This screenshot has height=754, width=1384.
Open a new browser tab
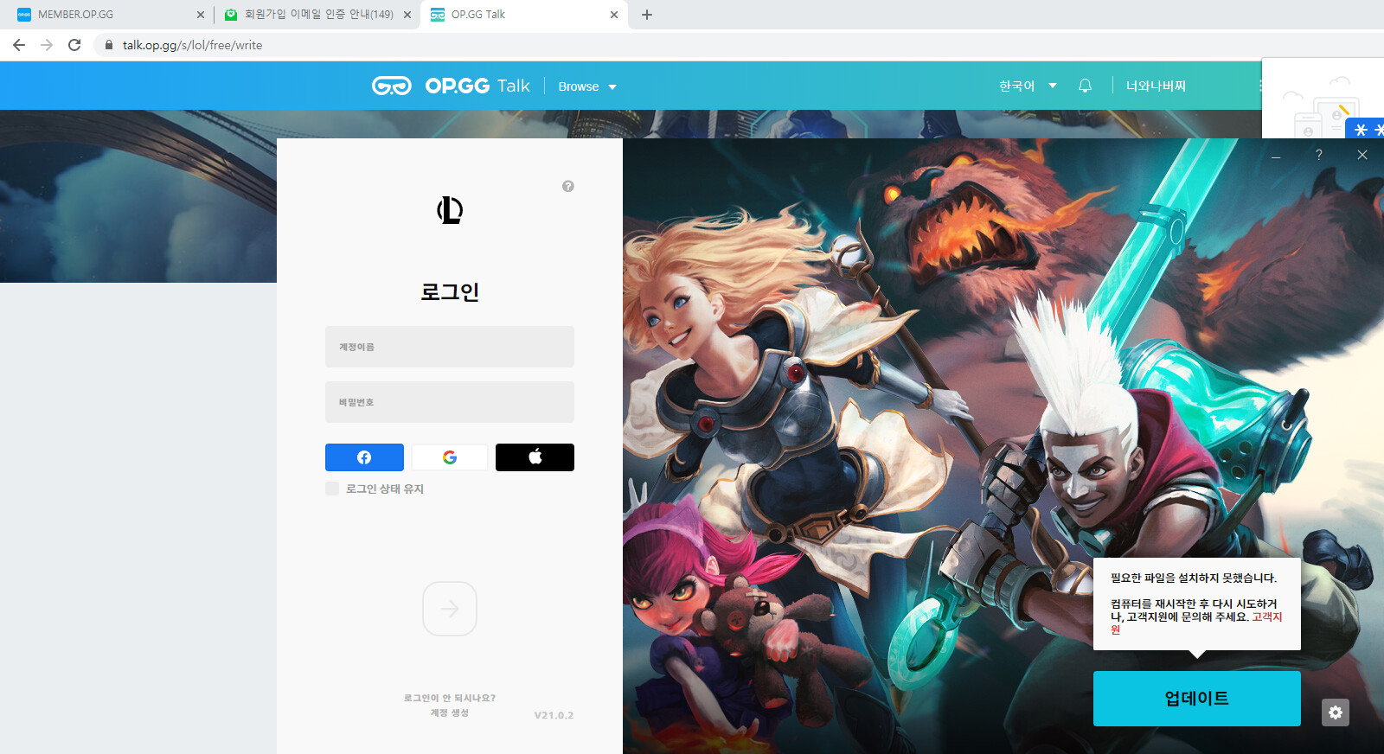tap(646, 15)
